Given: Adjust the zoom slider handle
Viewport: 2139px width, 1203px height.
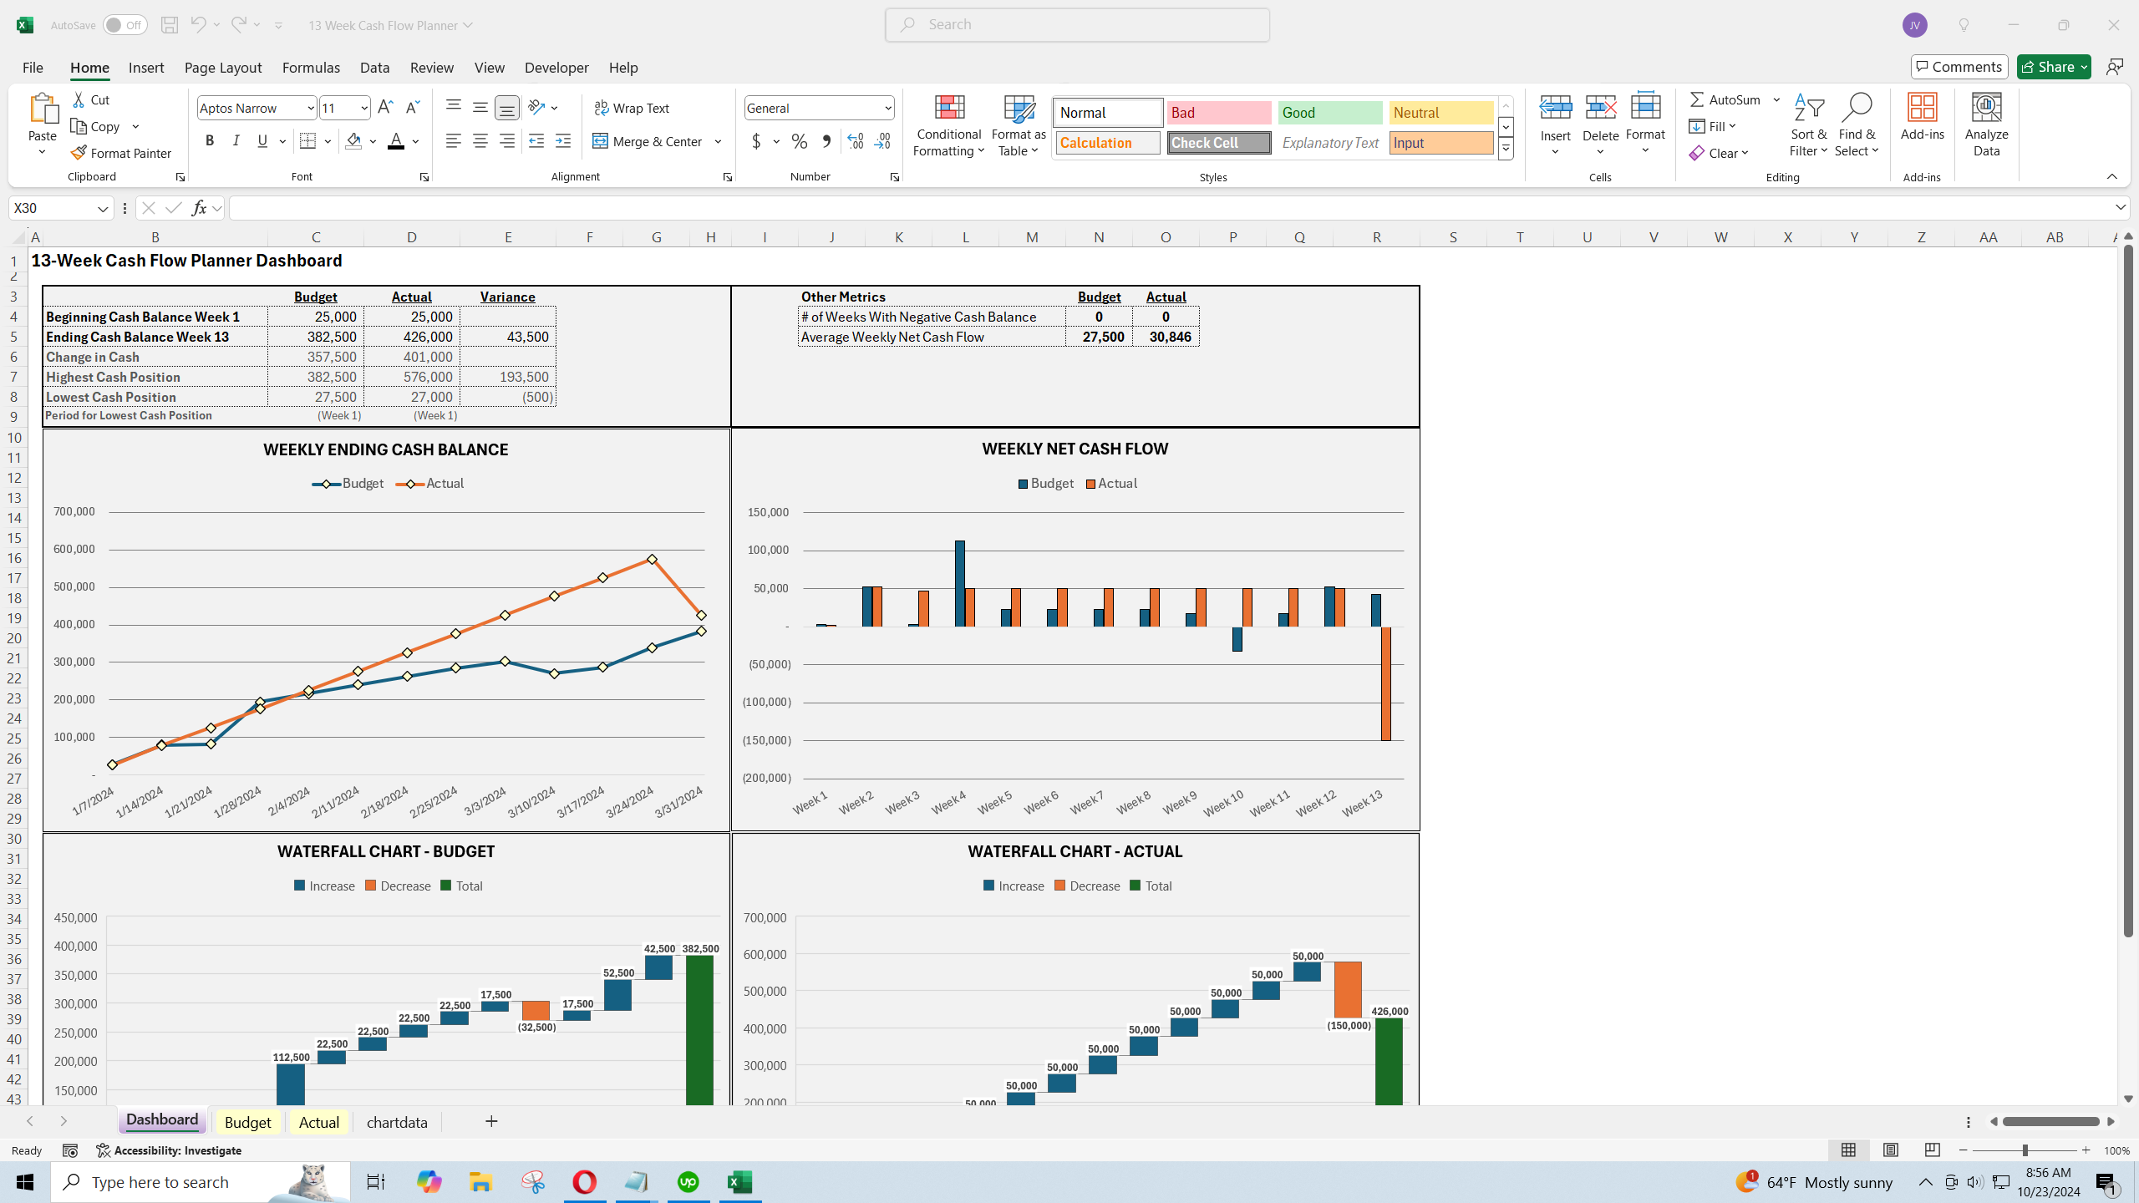Looking at the screenshot, I should point(2025,1150).
